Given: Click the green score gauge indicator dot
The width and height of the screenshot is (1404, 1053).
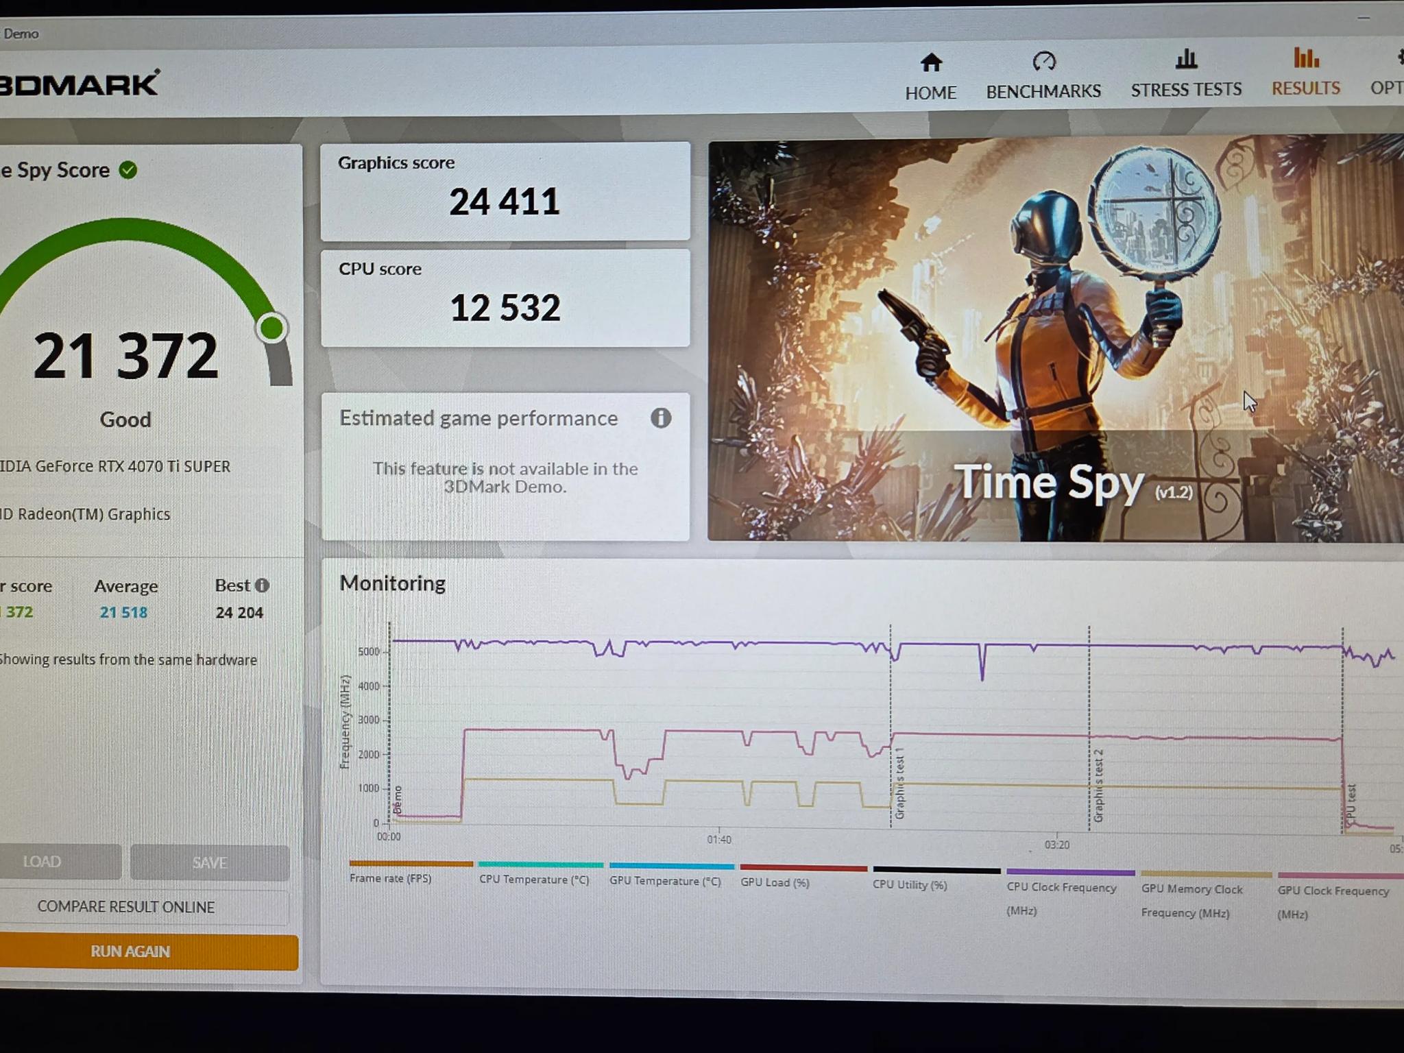Looking at the screenshot, I should tap(272, 328).
